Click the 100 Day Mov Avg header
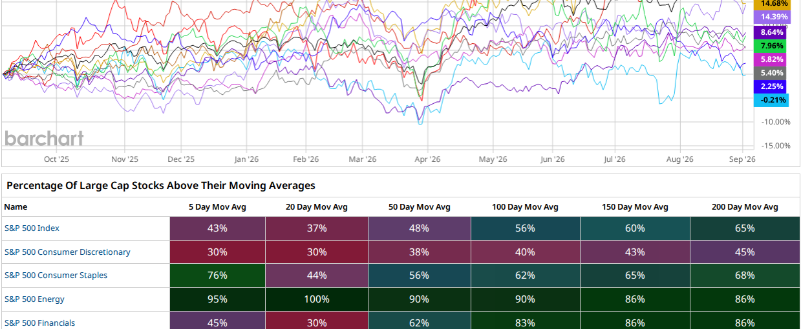This screenshot has height=329, width=801. 525,207
